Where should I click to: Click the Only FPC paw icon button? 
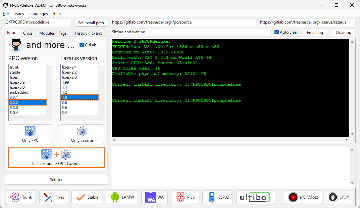pyautogui.click(x=30, y=134)
